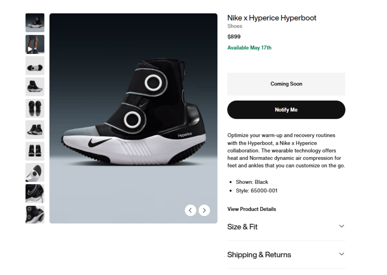387x275 pixels.
Task: Select the first side-view boot thumbnail
Action: pos(35,23)
